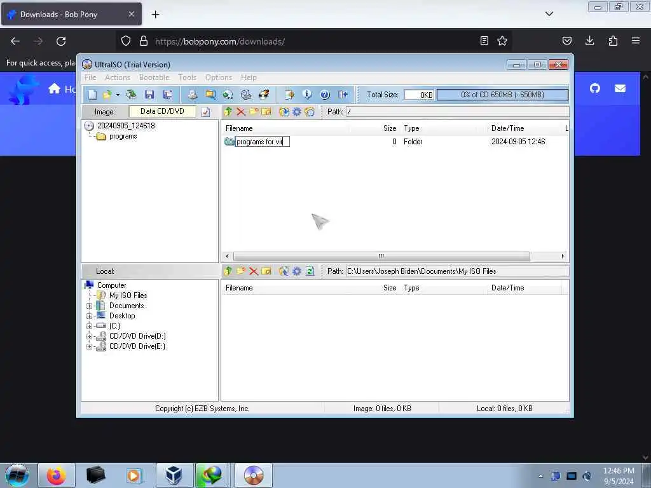The height and width of the screenshot is (488, 651).
Task: Expand the CD/DVD Drive(E:) node
Action: [x=89, y=347]
